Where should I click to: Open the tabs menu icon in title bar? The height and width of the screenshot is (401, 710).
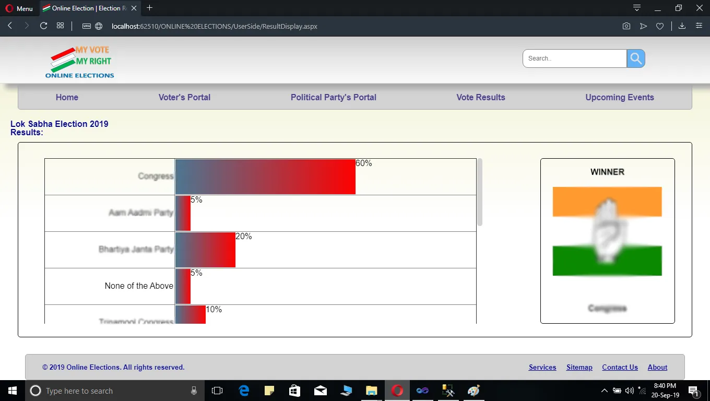[x=637, y=8]
